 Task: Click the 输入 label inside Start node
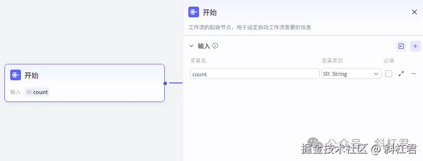click(x=16, y=92)
